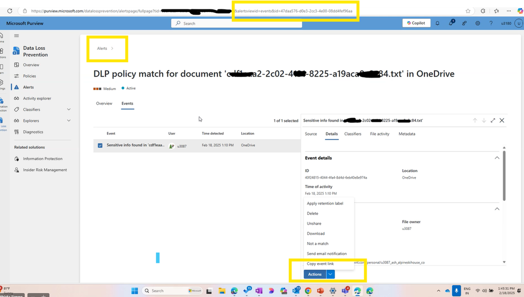
Task: Open the Classifiers tab in event pane
Action: [352, 134]
